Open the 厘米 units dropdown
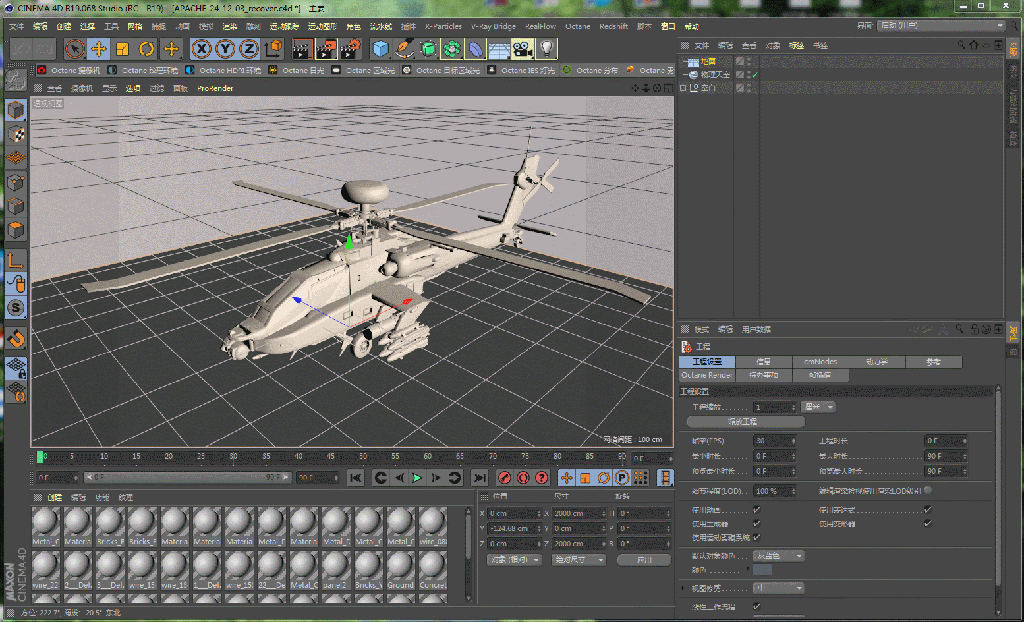 817,407
